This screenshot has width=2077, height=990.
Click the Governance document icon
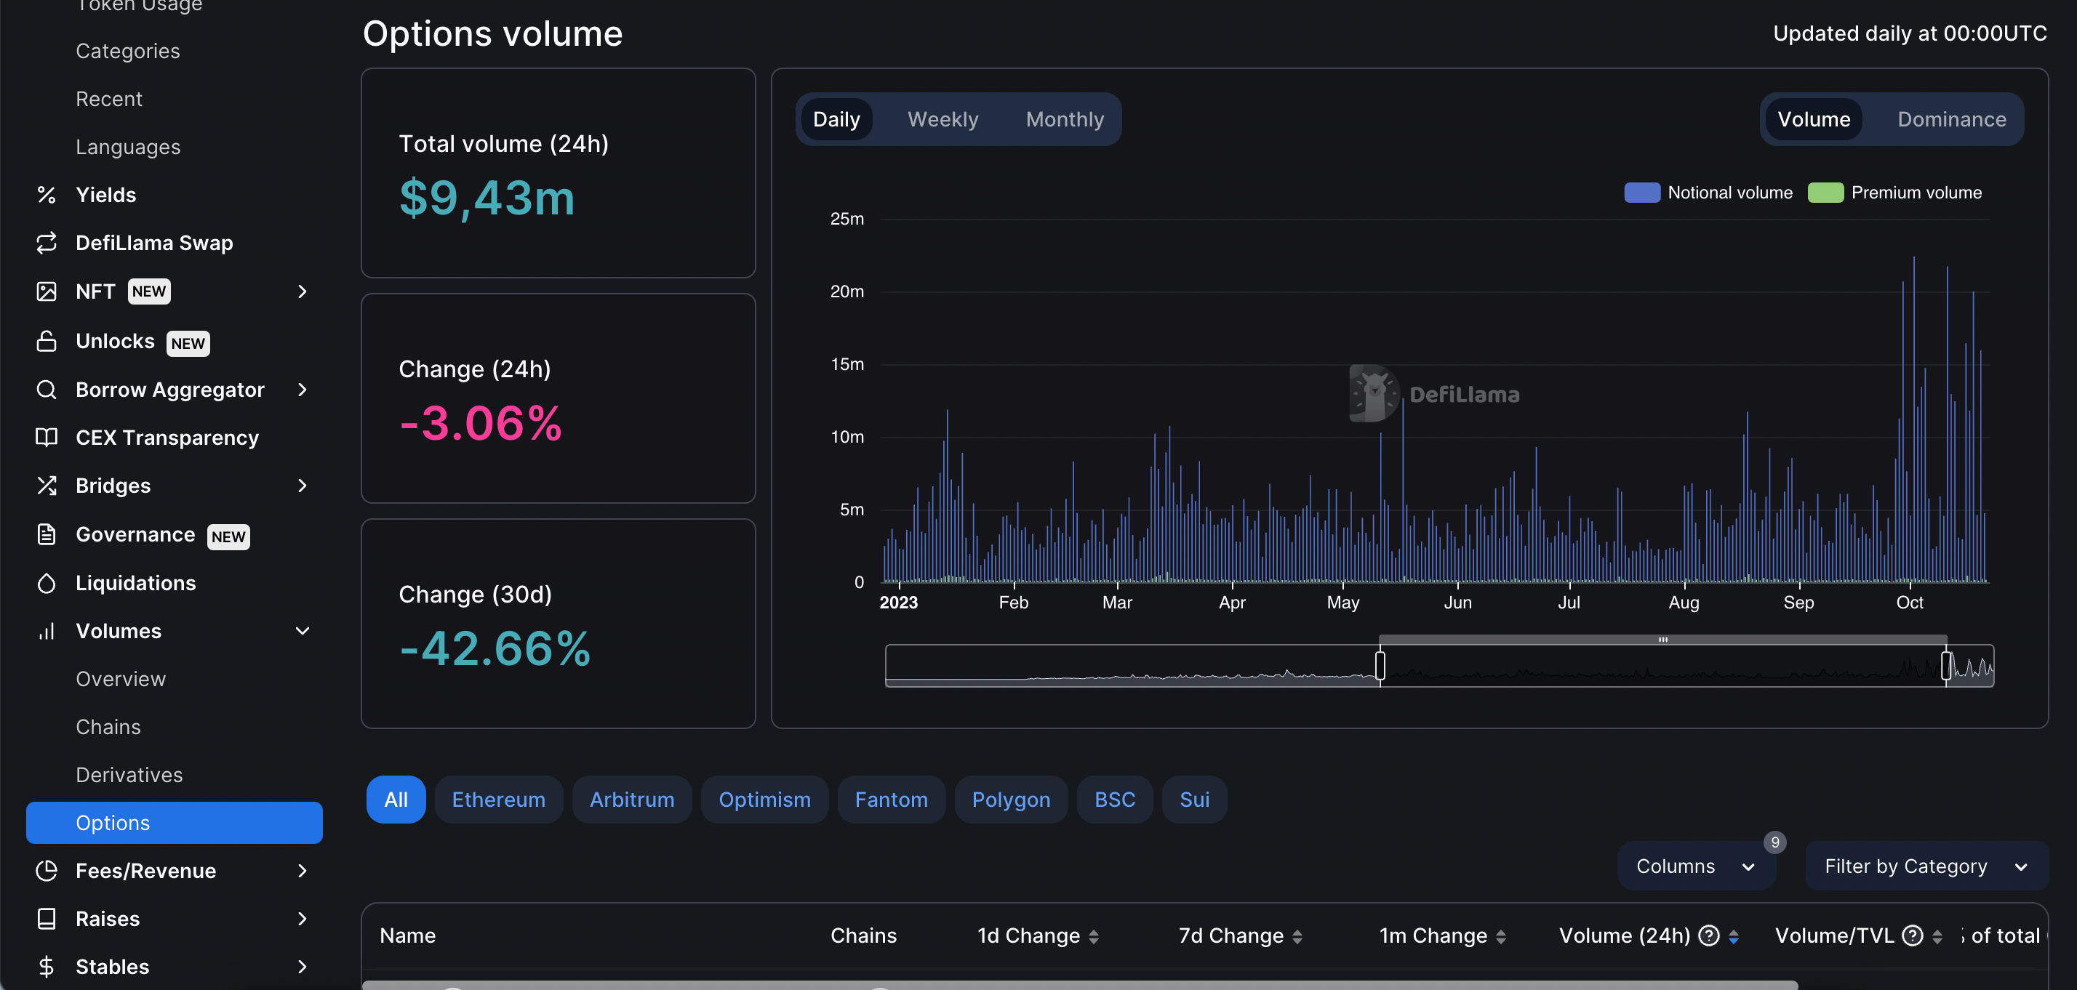[46, 534]
